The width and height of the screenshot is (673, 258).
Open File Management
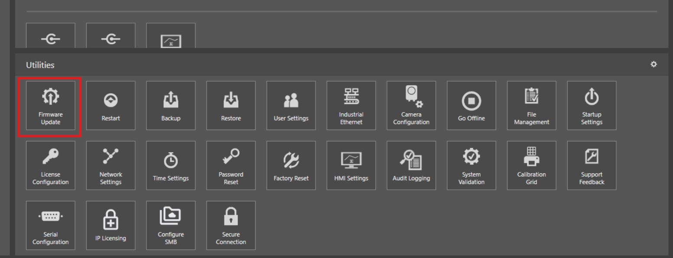532,105
